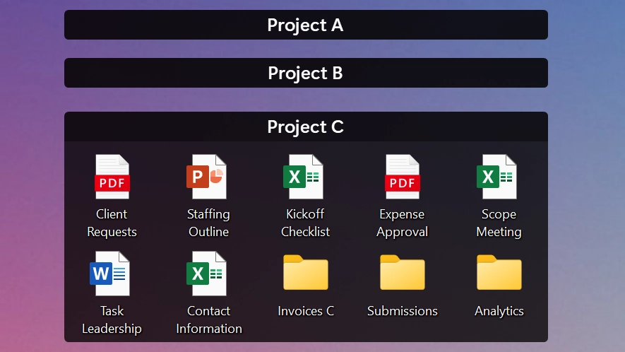The height and width of the screenshot is (352, 625).
Task: Click the Client Requests file label
Action: coord(112,223)
